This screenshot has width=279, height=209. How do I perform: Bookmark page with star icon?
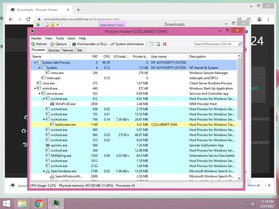click(248, 19)
